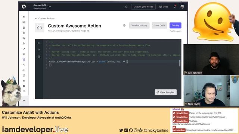The height and width of the screenshot is (134, 239).
Task: Click the search magnifier icon
Action: pos(126,7)
